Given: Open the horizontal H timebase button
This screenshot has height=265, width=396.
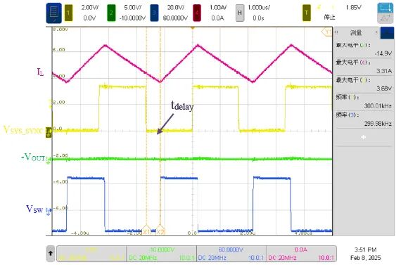Looking at the screenshot, I should (240, 13).
